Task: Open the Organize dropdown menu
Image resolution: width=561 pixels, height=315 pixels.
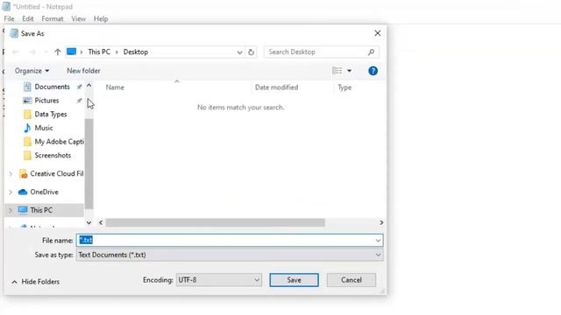Action: [32, 71]
